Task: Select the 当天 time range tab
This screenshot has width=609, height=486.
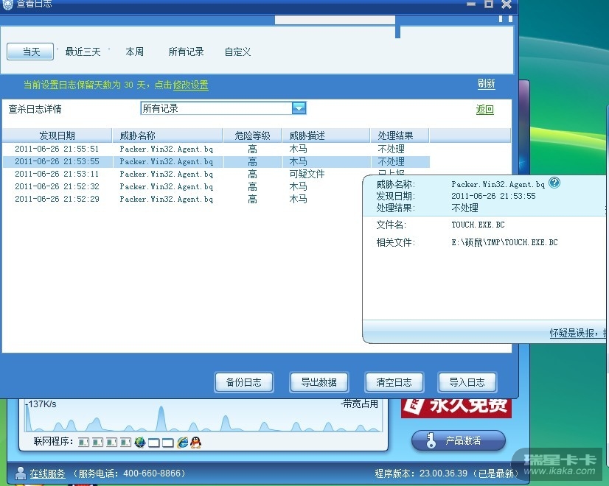Action: pyautogui.click(x=30, y=52)
